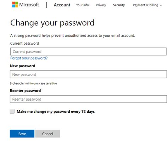Save the new password
The image size is (168, 141).
(22, 134)
